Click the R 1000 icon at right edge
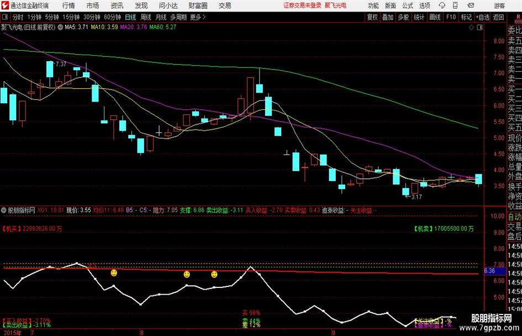This screenshot has width=522, height=336. pos(518,19)
